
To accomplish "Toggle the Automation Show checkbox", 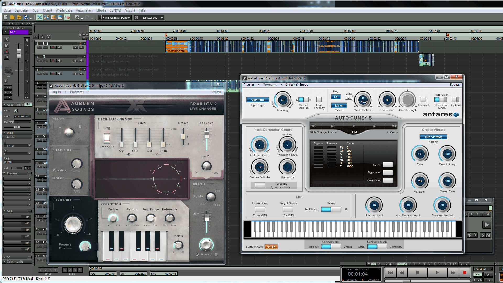I will (16, 111).
